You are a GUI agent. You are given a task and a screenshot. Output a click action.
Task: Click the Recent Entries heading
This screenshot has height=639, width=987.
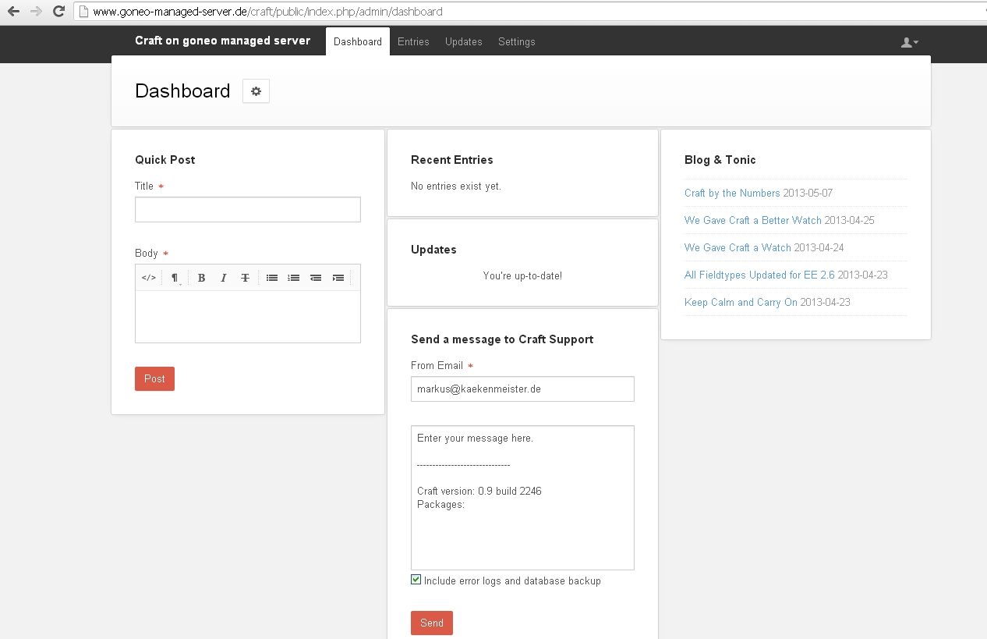click(452, 160)
